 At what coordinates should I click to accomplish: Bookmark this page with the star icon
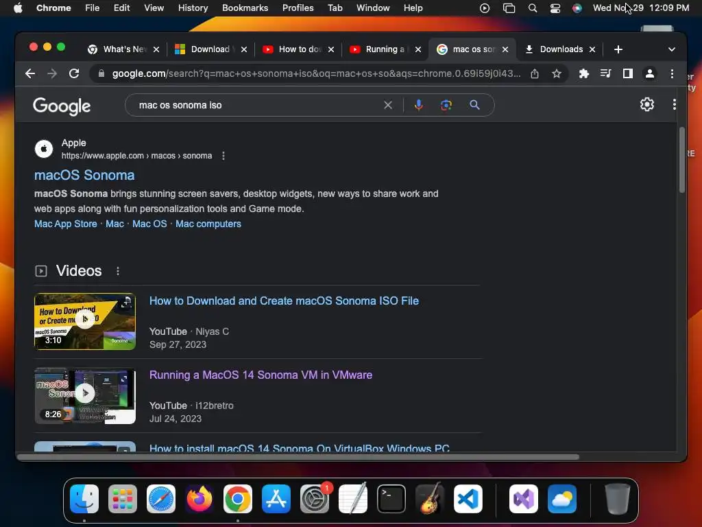click(x=557, y=73)
